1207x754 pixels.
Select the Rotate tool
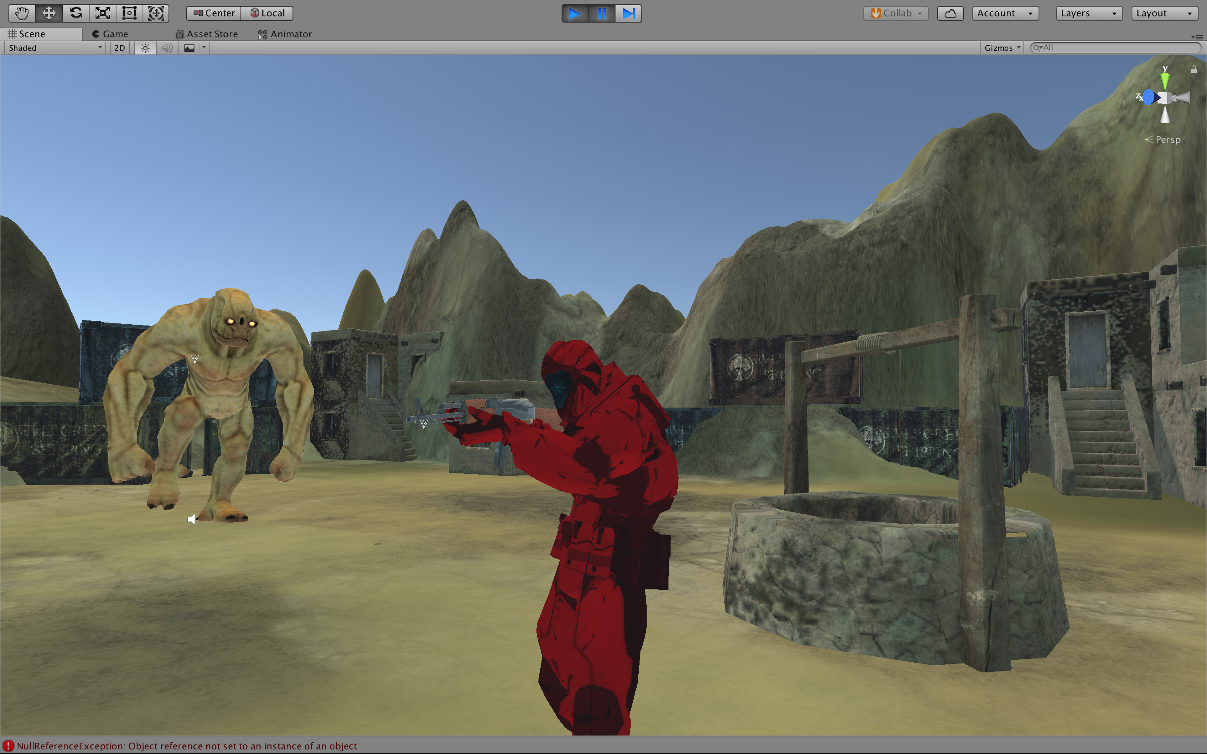click(76, 13)
